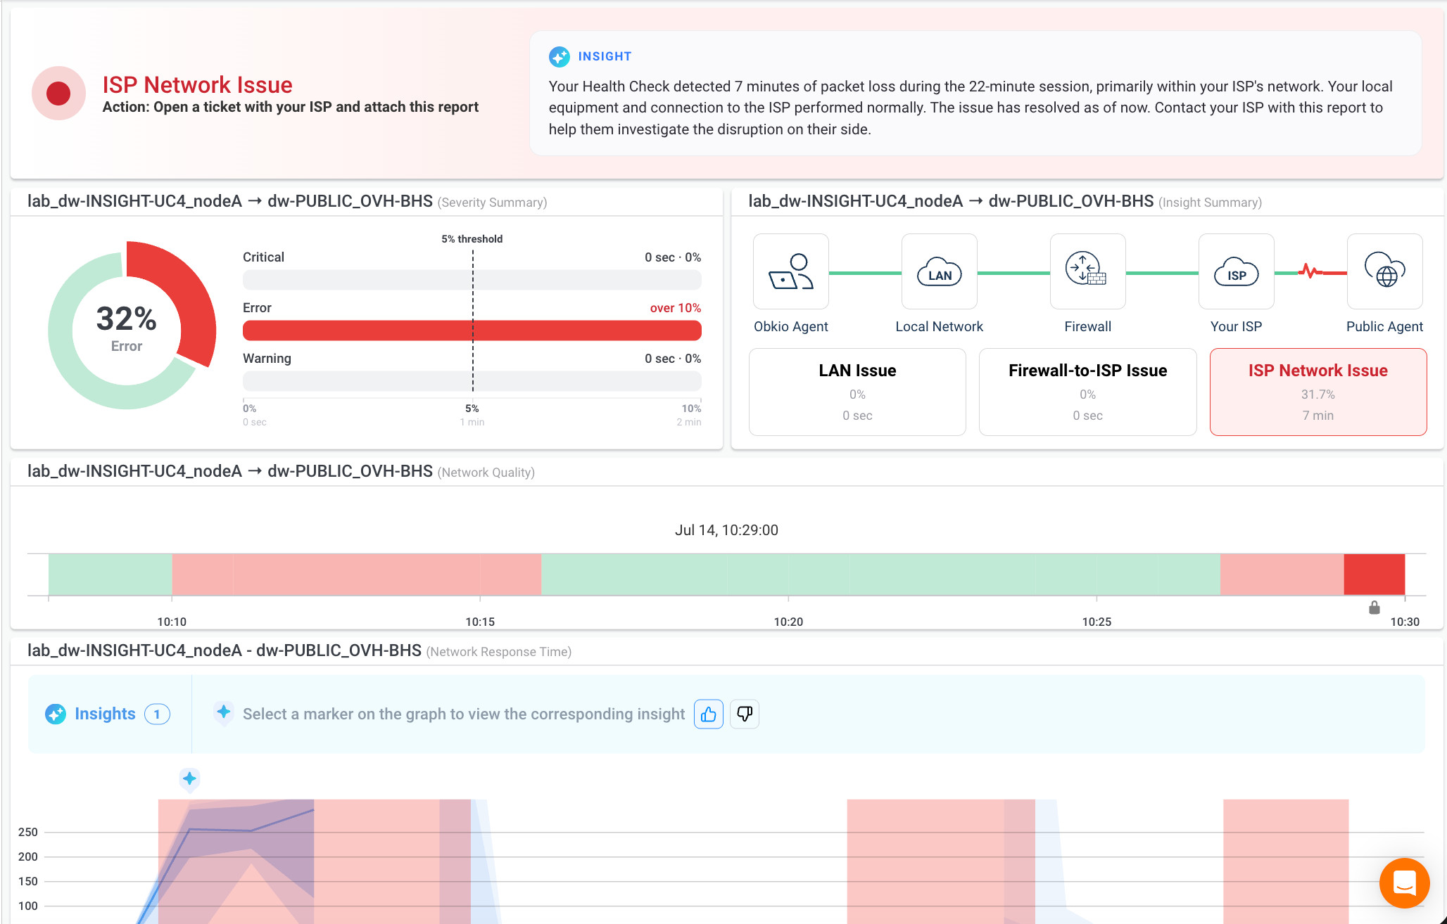Click the Public Agent label
The height and width of the screenshot is (924, 1447).
coord(1384,326)
